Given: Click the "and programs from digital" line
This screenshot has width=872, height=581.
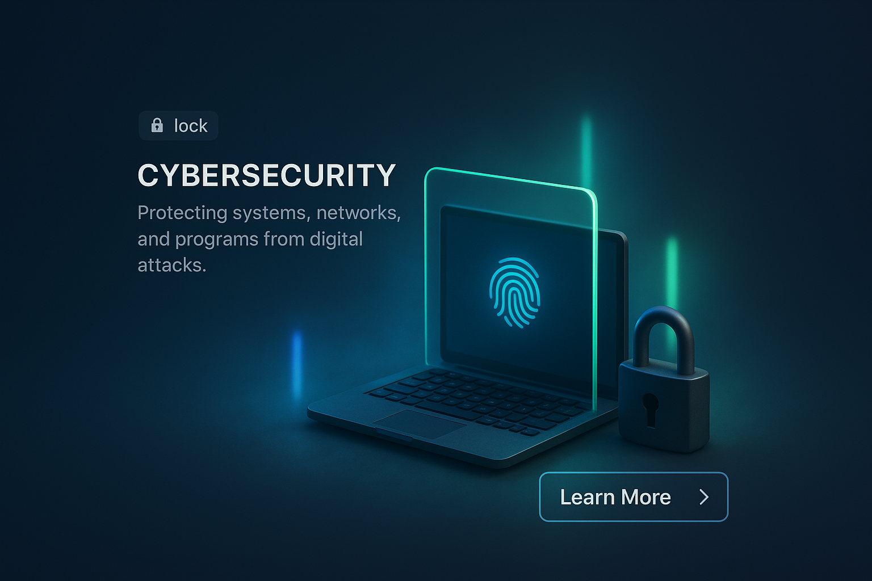Looking at the screenshot, I should click(x=250, y=239).
